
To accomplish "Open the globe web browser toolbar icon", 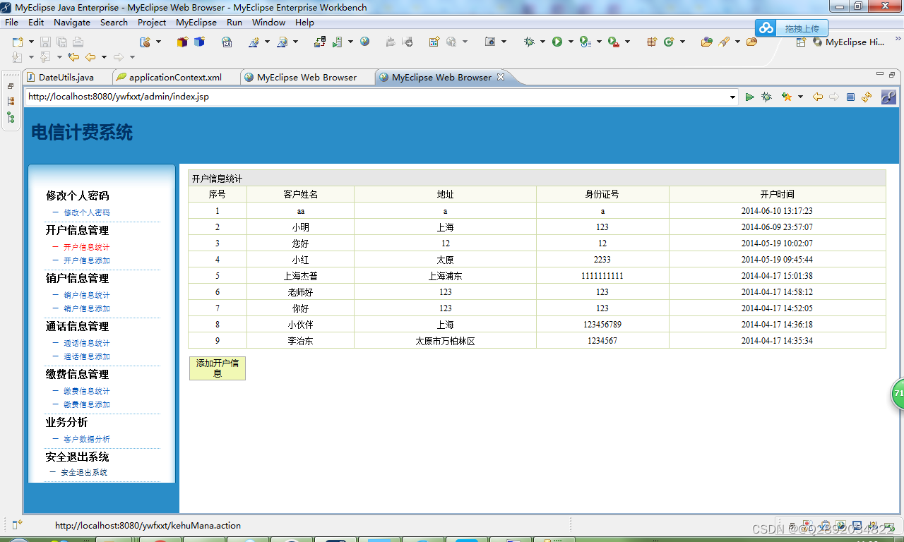I will point(364,42).
